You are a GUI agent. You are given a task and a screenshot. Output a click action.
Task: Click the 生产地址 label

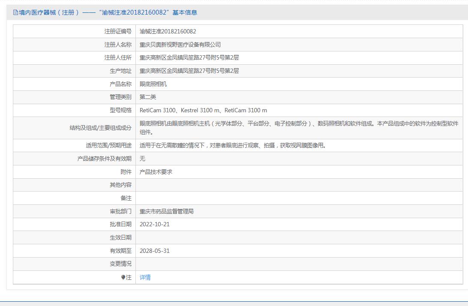coord(120,71)
